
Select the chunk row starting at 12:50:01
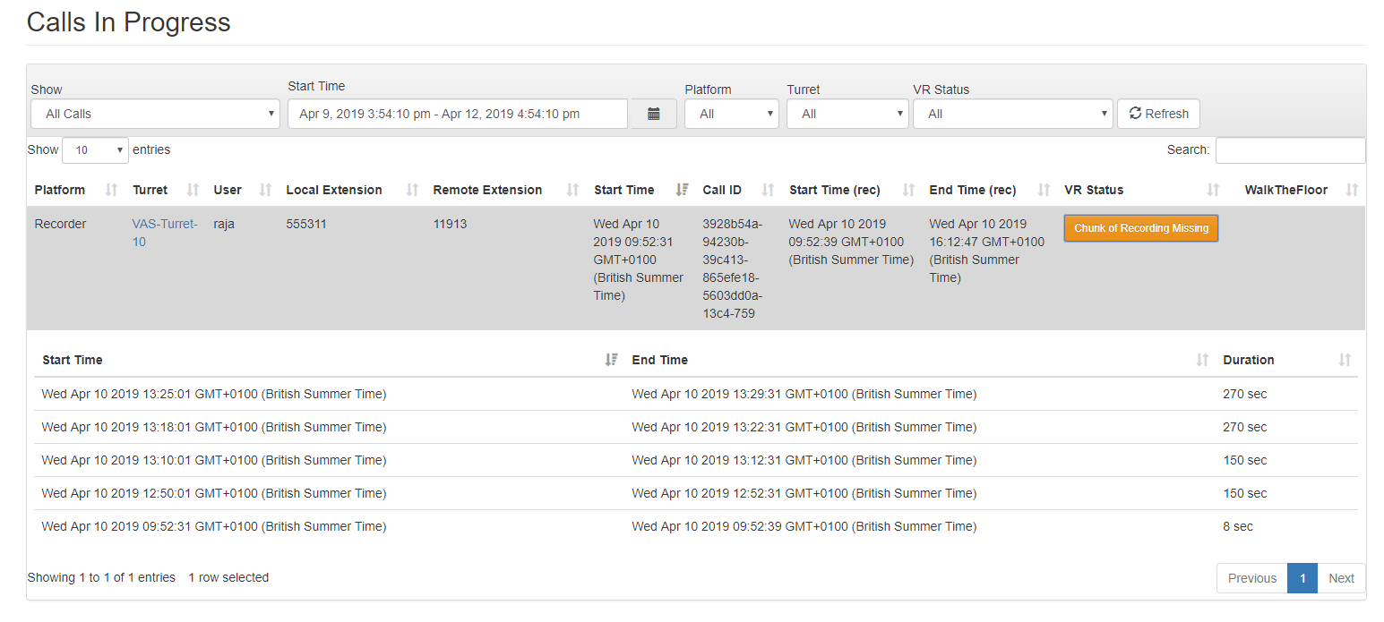[696, 493]
